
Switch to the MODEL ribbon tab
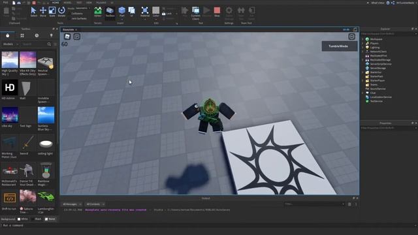tap(67, 3)
